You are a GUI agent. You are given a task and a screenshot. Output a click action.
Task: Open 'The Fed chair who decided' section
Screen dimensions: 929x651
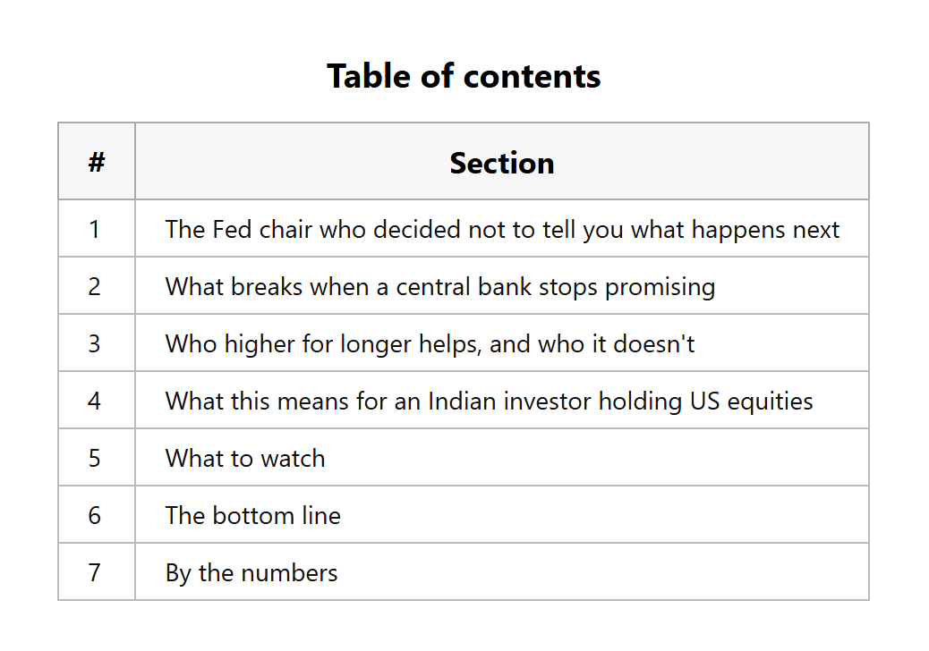click(x=502, y=229)
